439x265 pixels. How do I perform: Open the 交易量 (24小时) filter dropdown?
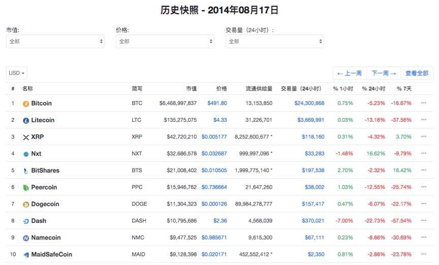(x=275, y=42)
